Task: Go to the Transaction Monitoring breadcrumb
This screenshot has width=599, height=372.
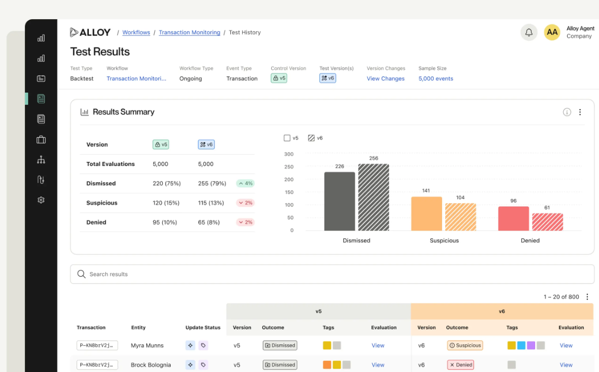Action: pos(189,32)
